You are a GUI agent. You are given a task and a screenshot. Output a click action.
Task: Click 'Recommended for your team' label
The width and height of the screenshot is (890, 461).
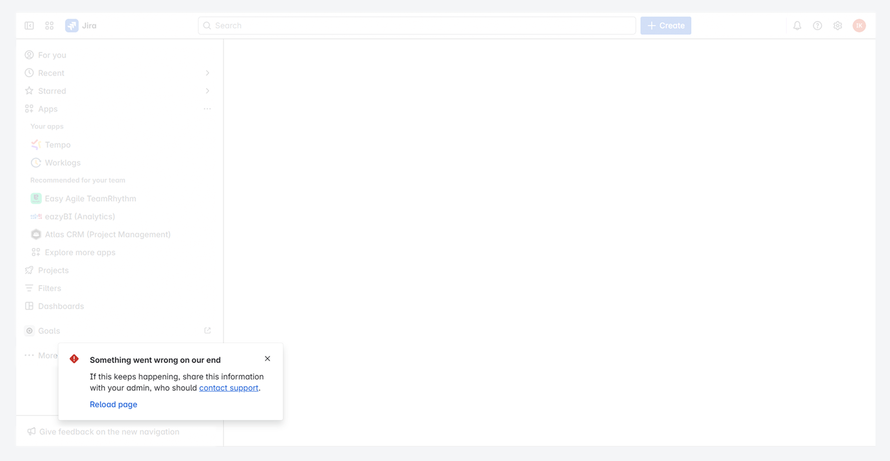tap(78, 180)
